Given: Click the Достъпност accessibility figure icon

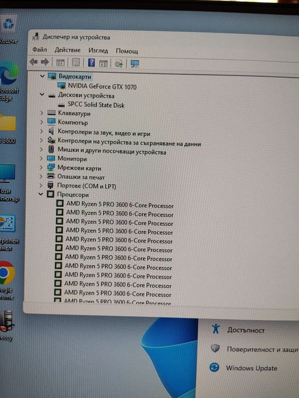Looking at the screenshot, I should [x=216, y=328].
